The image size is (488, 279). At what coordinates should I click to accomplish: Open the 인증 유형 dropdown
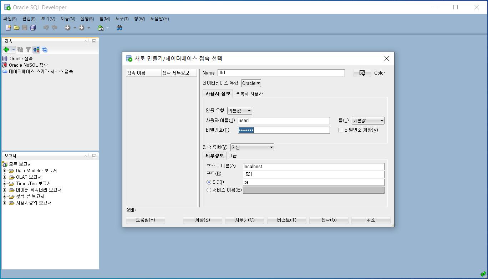[x=240, y=111]
